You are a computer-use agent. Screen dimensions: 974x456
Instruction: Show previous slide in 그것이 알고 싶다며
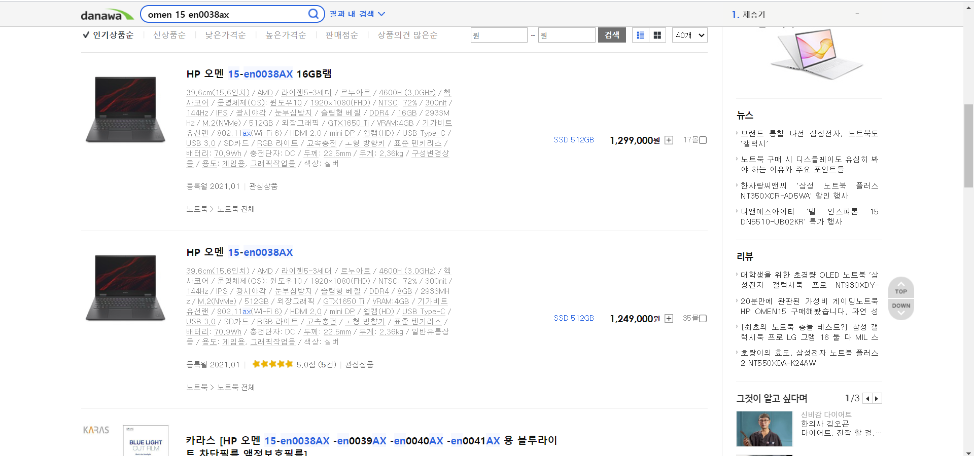(867, 399)
